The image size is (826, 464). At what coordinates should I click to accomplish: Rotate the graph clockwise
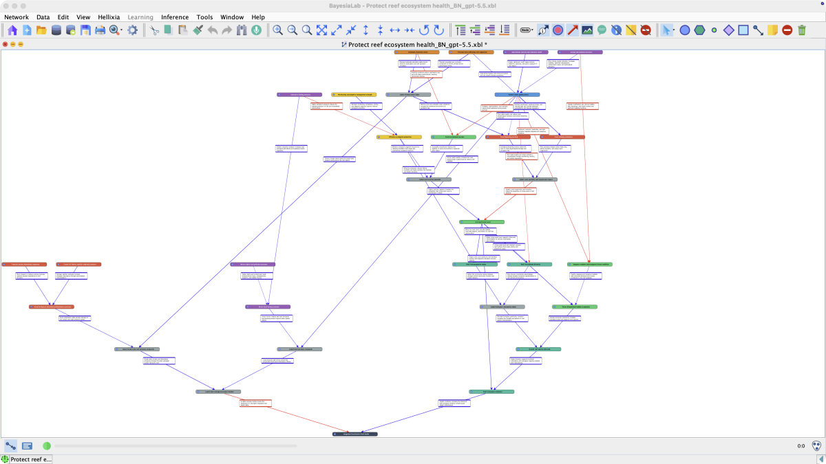point(438,30)
